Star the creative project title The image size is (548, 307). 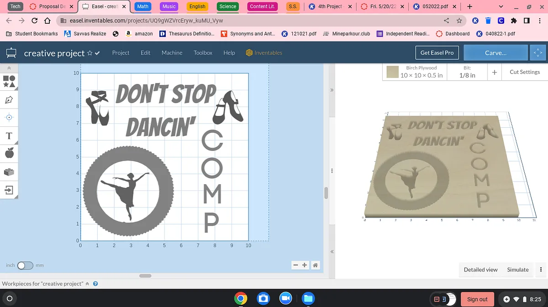tap(90, 53)
